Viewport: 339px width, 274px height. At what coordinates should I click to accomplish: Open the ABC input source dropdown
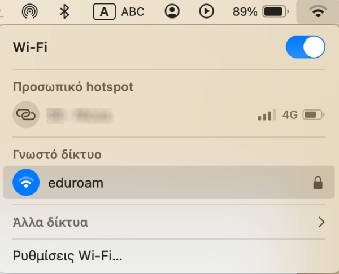click(x=133, y=12)
